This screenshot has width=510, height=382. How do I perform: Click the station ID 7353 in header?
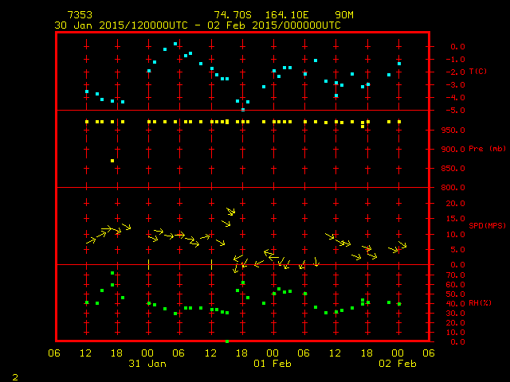point(80,15)
